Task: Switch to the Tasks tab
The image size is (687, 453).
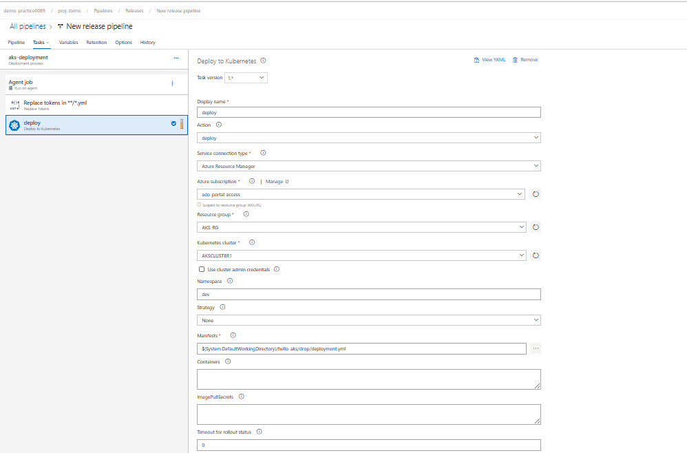Action: pos(39,43)
